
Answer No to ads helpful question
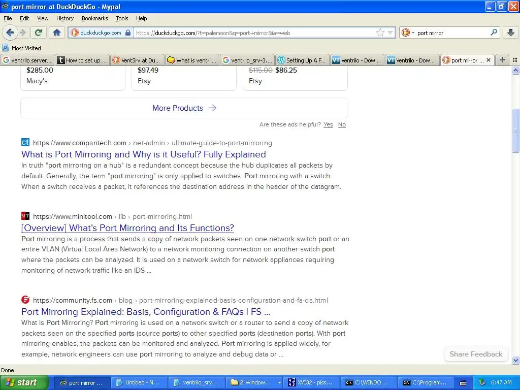pos(342,125)
